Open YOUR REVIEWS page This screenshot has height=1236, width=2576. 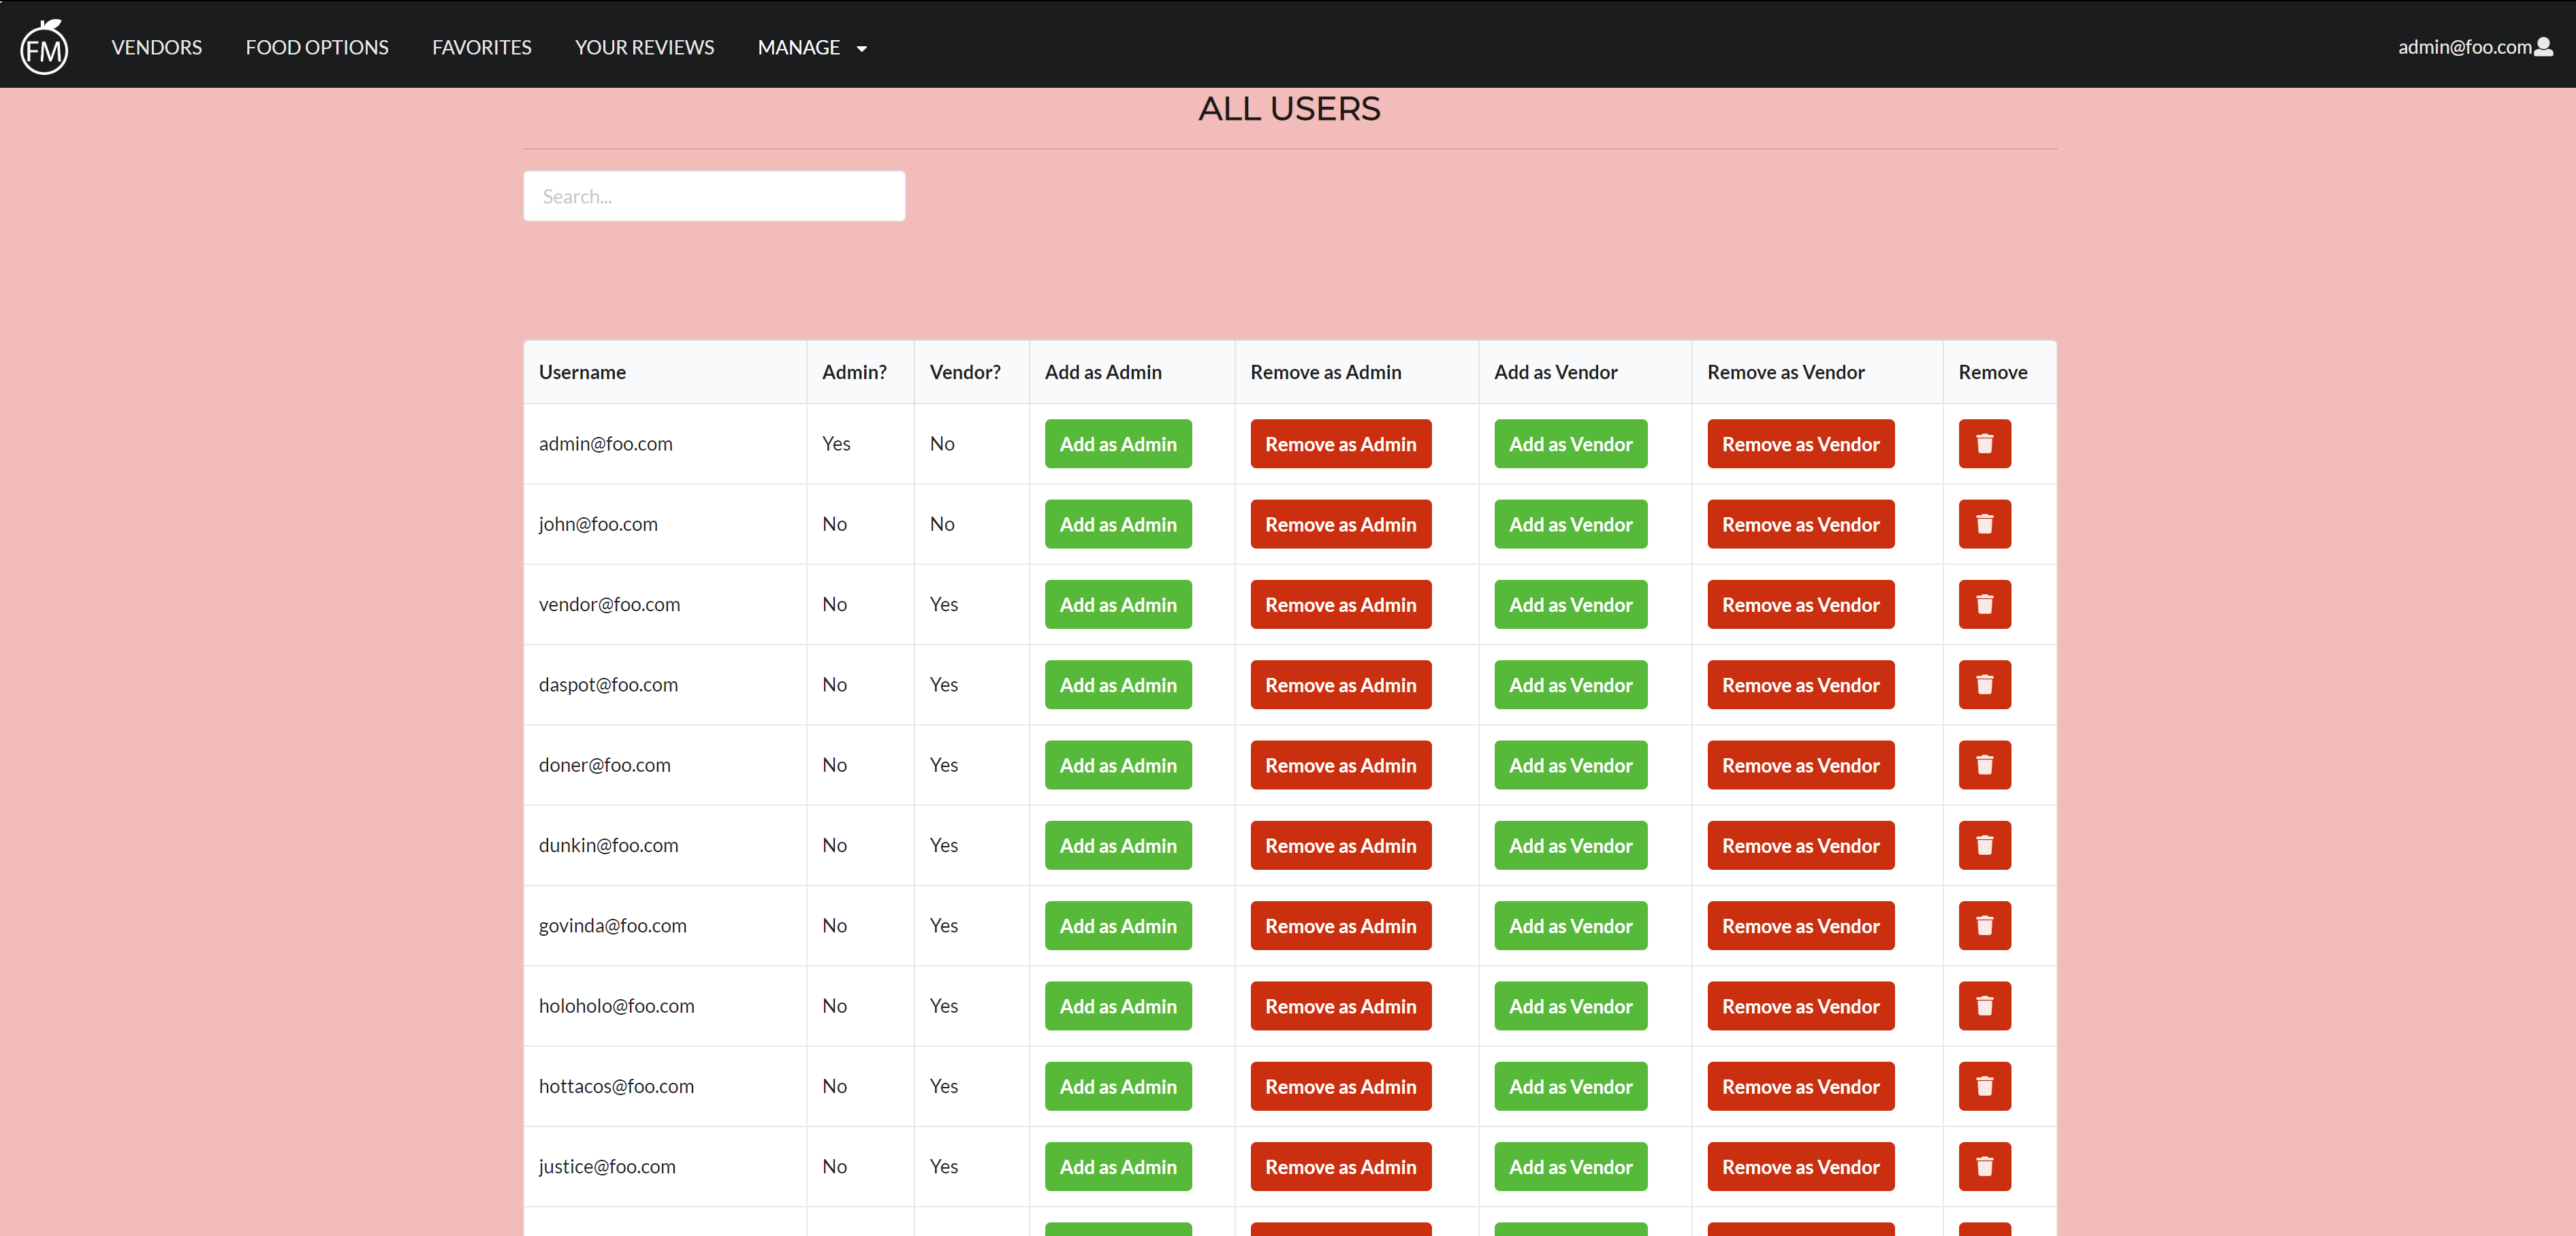644,47
